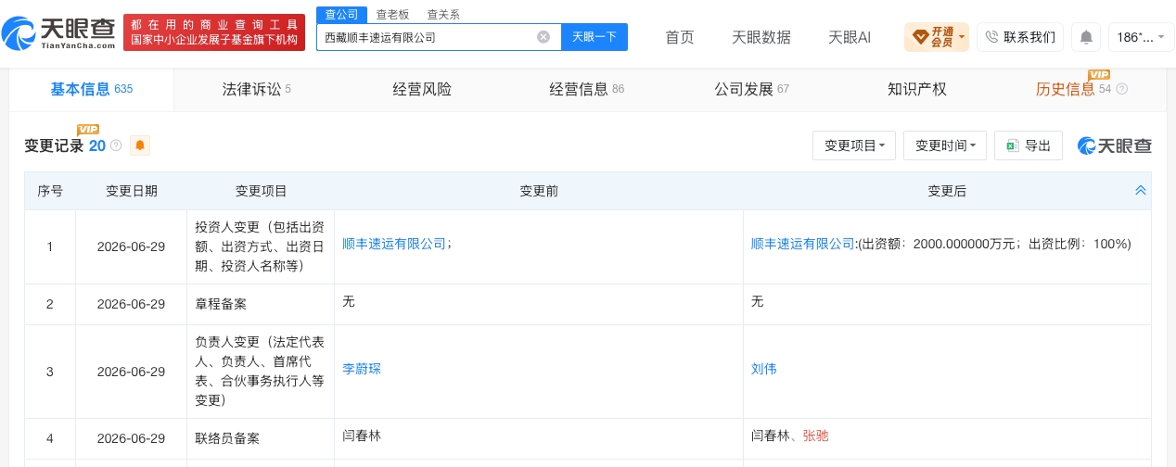1176x467 pixels.
Task: Click the count 20 next to 变更记录
Action: (x=96, y=145)
